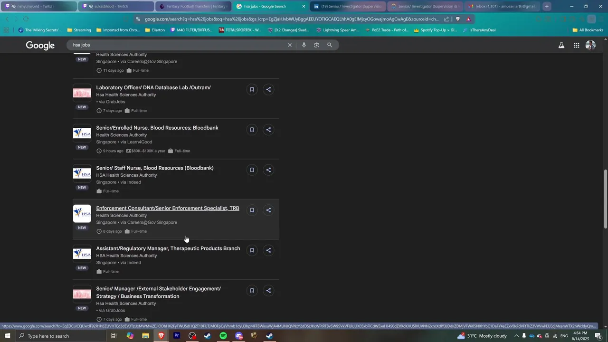Open the Laboratory Officer DNA Database Lab listing
Image resolution: width=608 pixels, height=342 pixels.
[x=153, y=87]
